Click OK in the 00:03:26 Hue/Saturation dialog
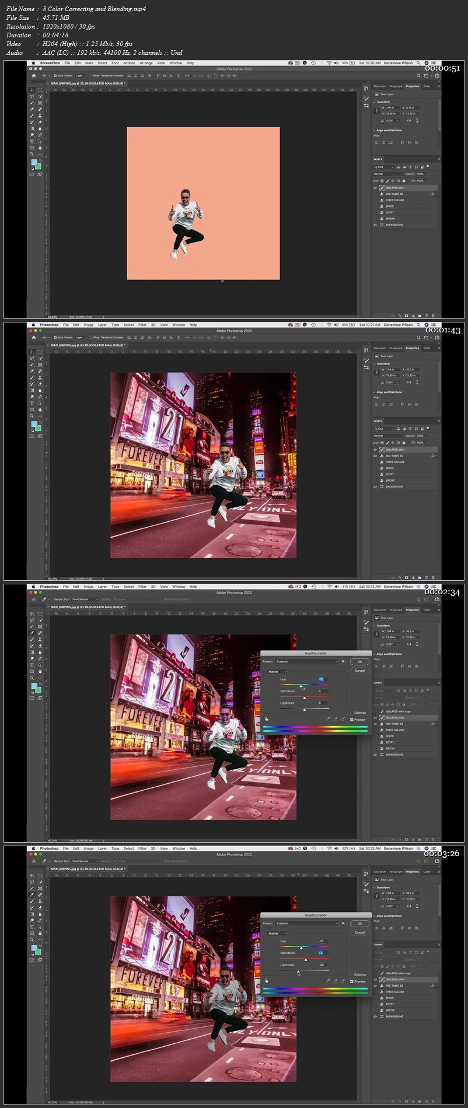The width and height of the screenshot is (468, 1108). click(x=359, y=923)
